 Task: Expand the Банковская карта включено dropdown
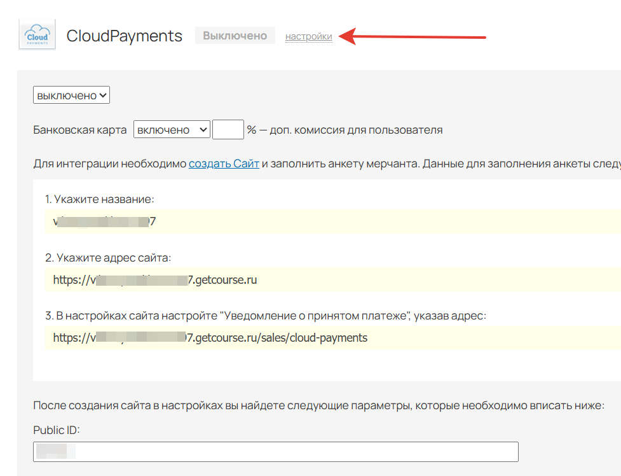click(x=172, y=130)
